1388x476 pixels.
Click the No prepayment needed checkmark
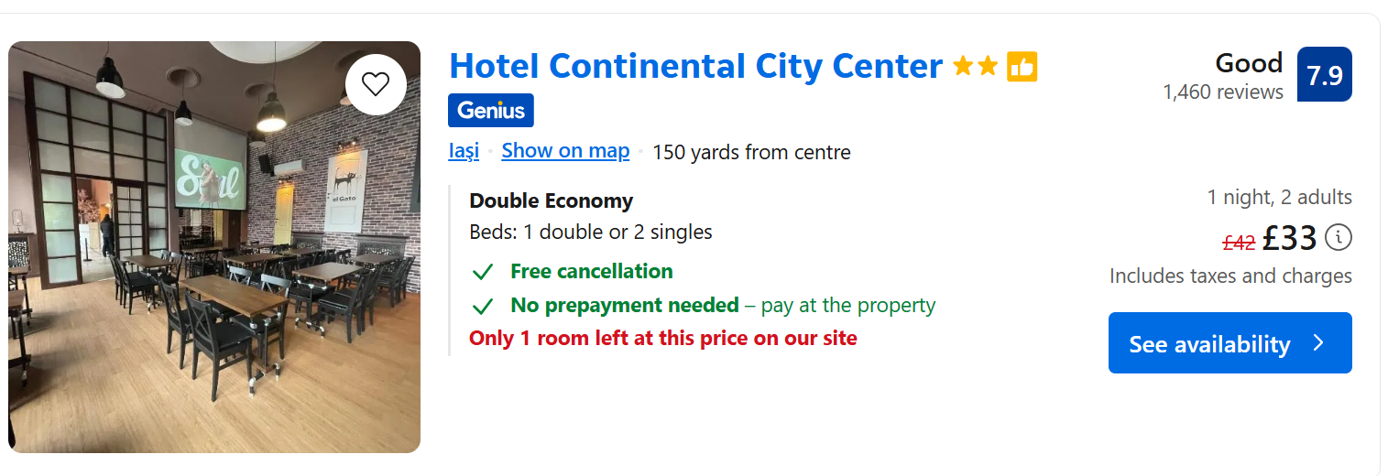(482, 306)
